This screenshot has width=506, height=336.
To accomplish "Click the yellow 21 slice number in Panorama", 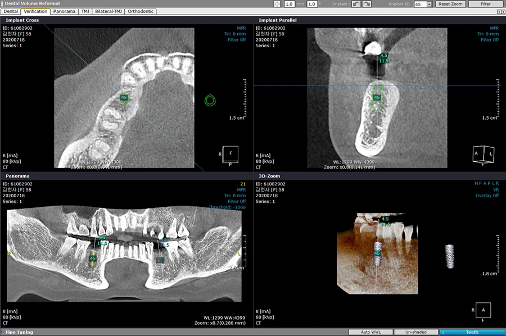I will click(x=243, y=184).
